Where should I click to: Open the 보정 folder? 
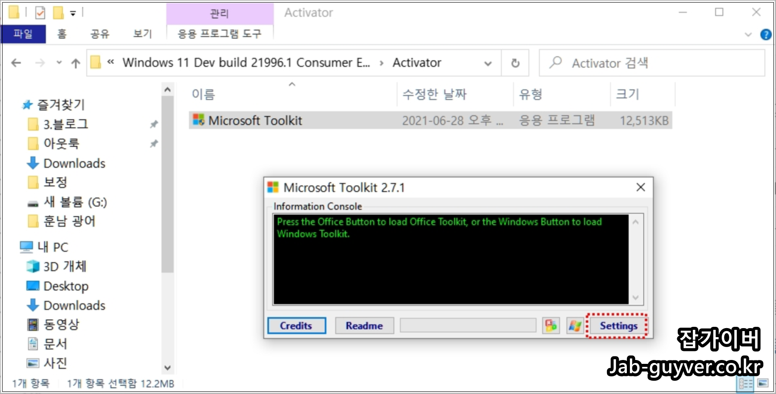click(x=55, y=182)
